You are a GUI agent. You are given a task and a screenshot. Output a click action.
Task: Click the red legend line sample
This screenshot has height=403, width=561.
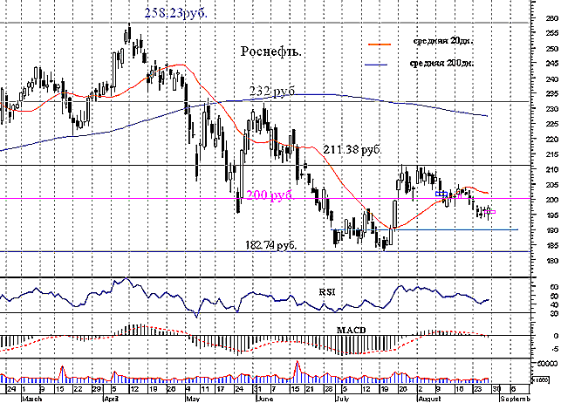click(380, 44)
